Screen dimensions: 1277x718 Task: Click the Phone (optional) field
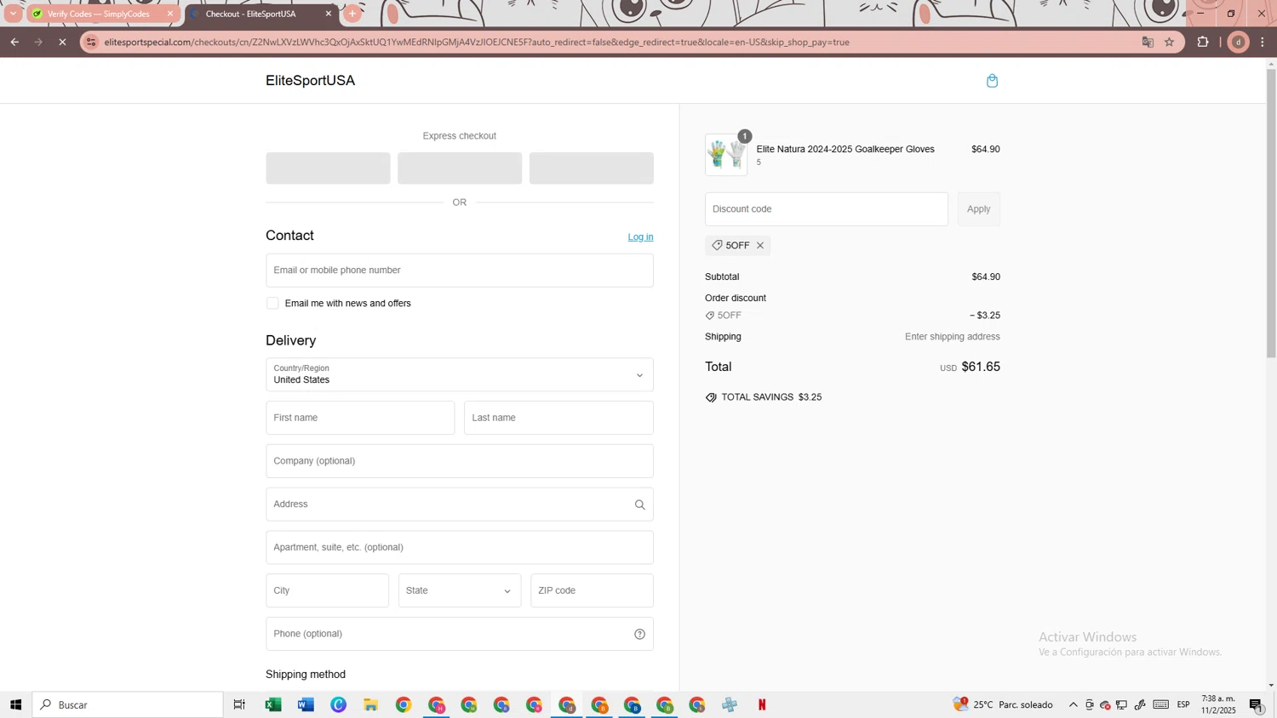[x=460, y=634]
